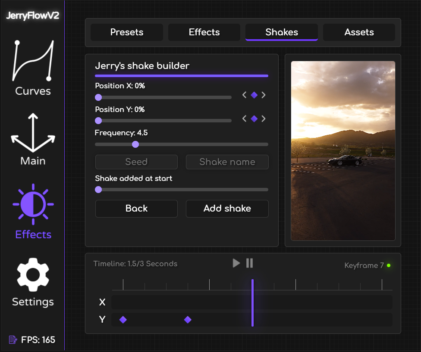The height and width of the screenshot is (352, 421).
Task: Open the Assets tab
Action: [x=359, y=32]
